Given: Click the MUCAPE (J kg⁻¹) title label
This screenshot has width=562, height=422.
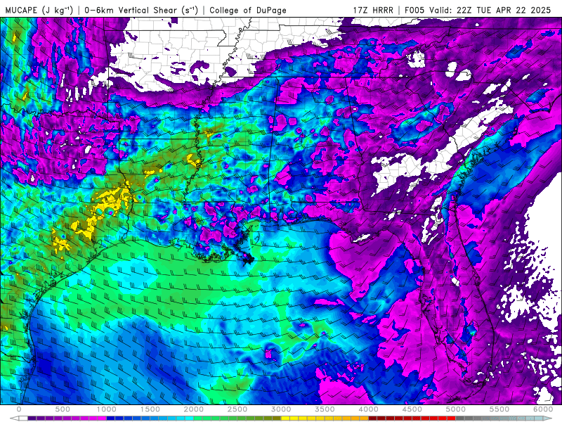Looking at the screenshot, I should tap(39, 10).
